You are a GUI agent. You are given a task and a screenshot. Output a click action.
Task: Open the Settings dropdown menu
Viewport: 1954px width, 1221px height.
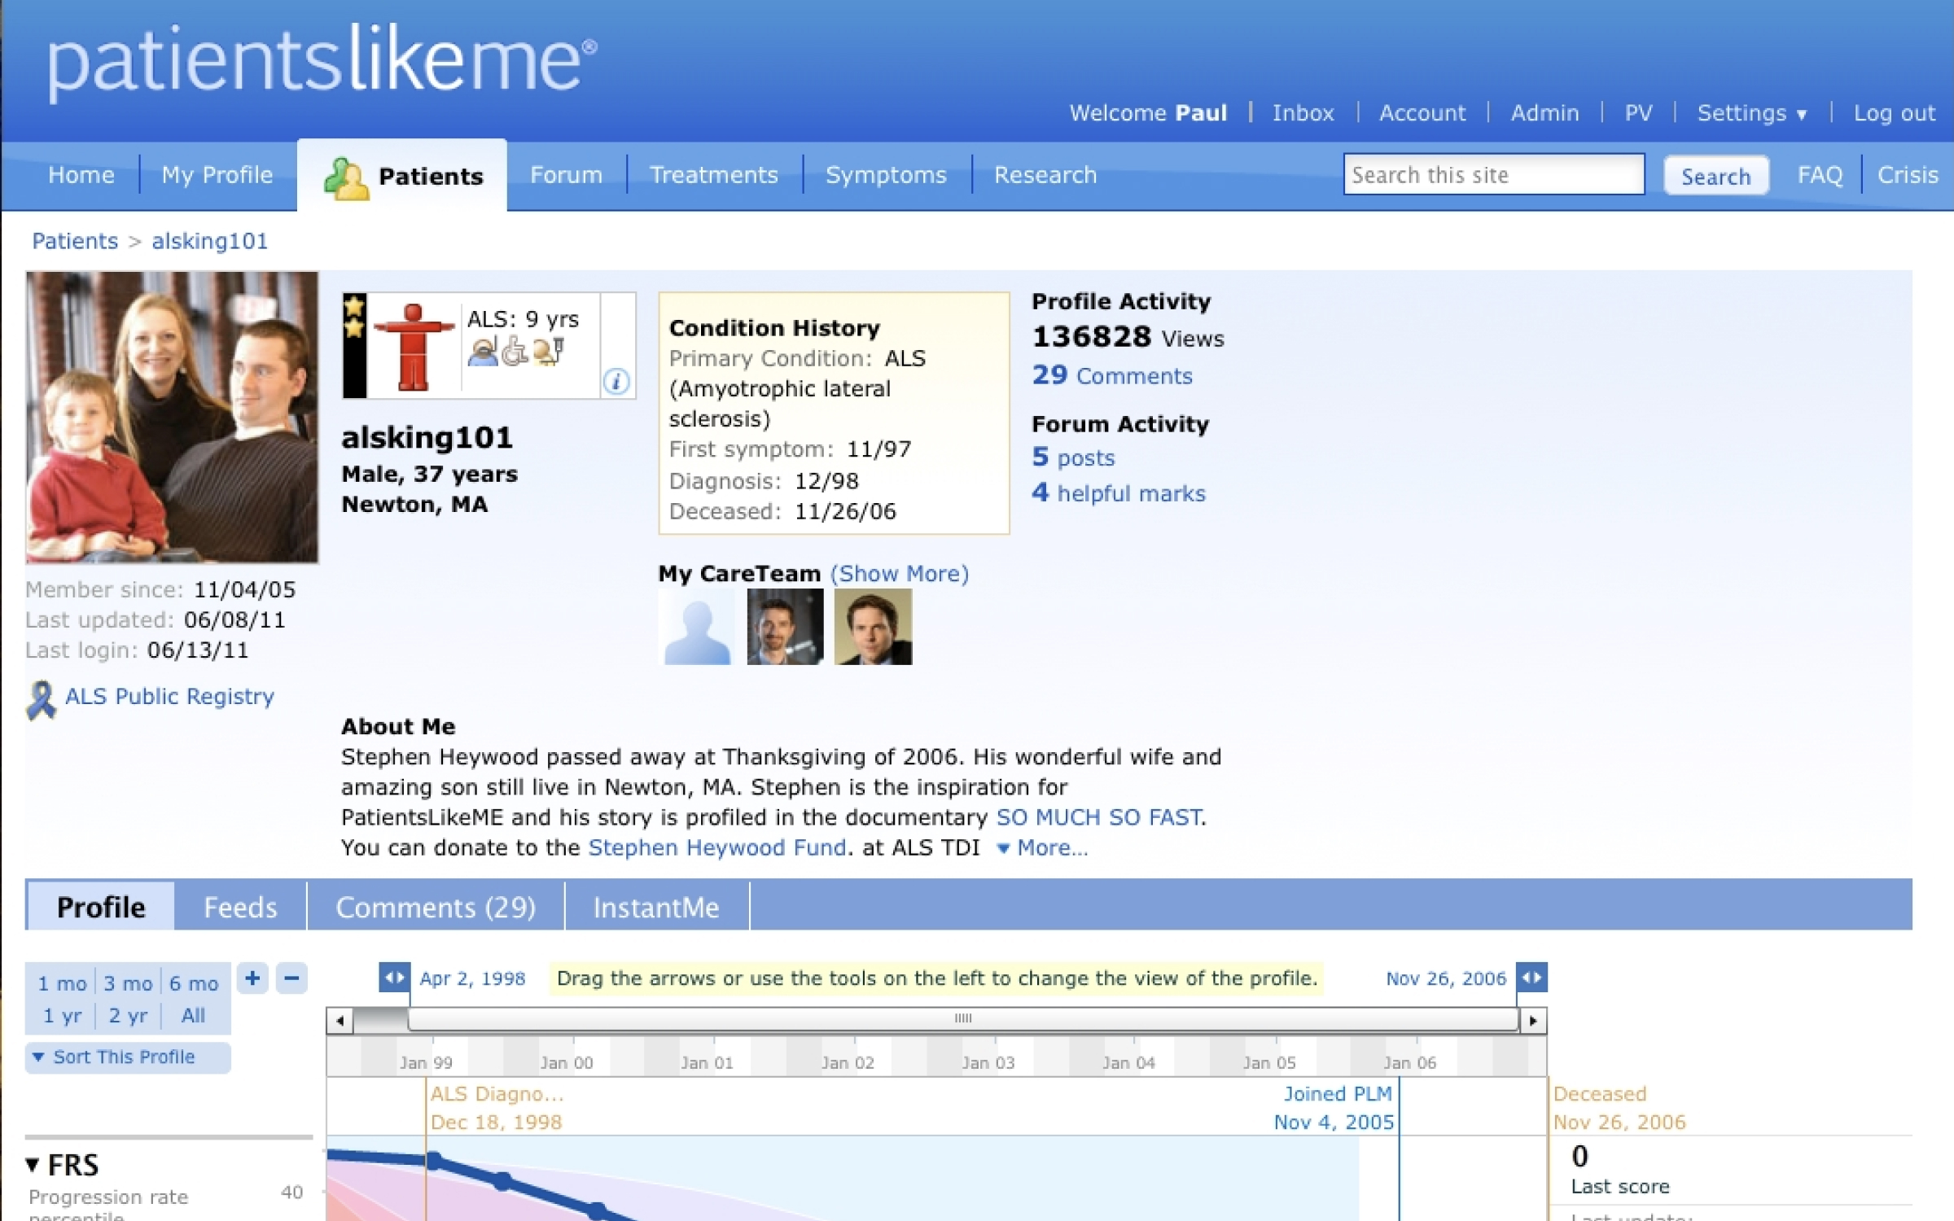pos(1751,113)
